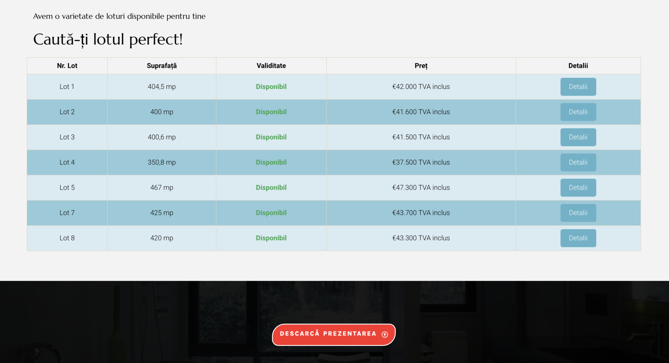Click the Nr. Lot column header
669x363 pixels.
[x=67, y=66]
